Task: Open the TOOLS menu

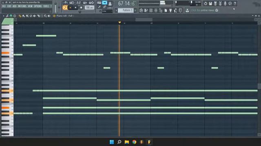Action: pyautogui.click(x=46, y=6)
